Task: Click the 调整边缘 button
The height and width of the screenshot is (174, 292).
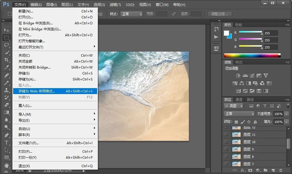Action: [220, 14]
